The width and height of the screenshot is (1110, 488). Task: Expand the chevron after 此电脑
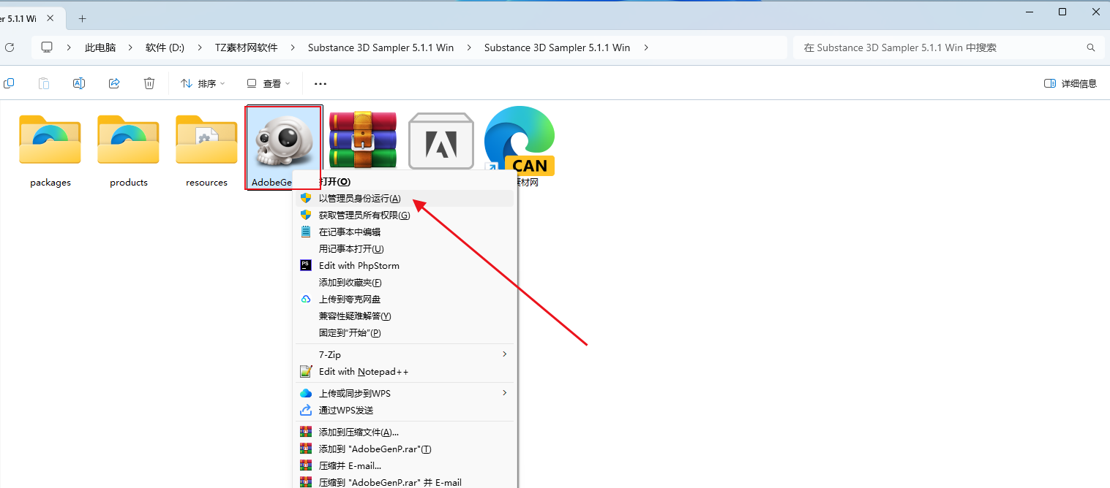point(130,47)
